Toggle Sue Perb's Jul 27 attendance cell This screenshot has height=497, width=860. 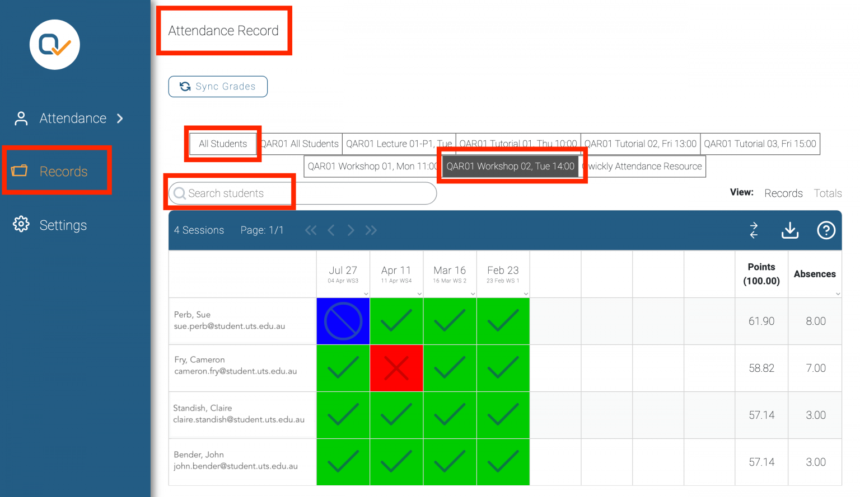(343, 321)
